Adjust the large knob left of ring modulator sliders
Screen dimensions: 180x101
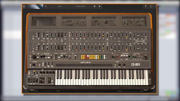[x=34, y=57]
